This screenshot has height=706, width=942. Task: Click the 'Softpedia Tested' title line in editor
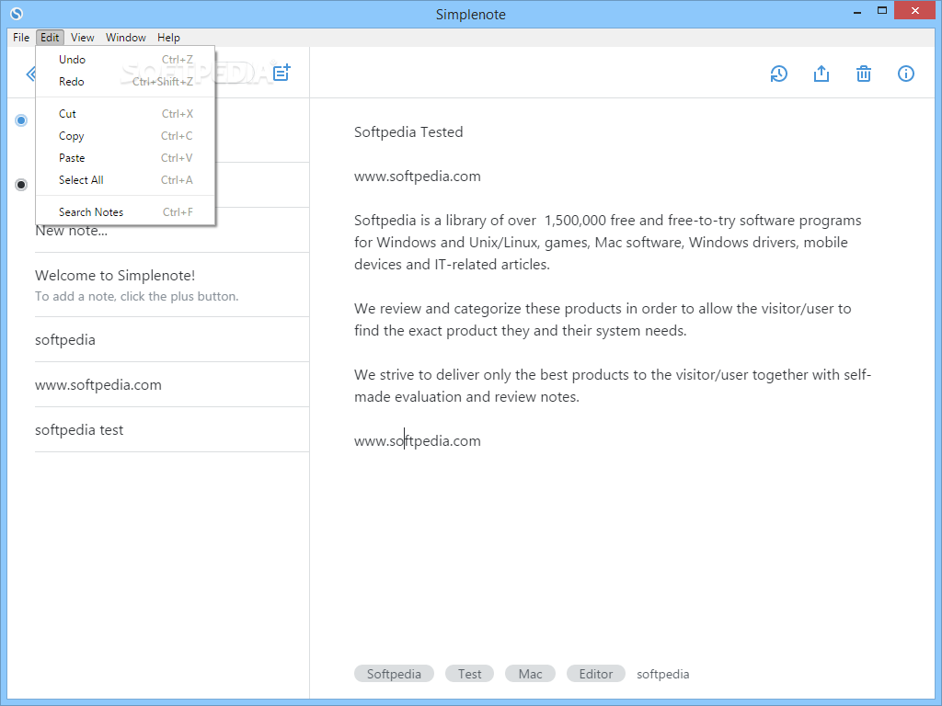(408, 132)
